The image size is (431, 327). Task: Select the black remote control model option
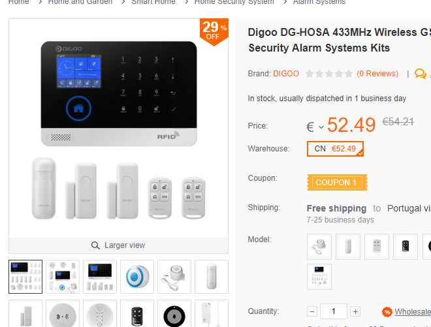coord(406,246)
